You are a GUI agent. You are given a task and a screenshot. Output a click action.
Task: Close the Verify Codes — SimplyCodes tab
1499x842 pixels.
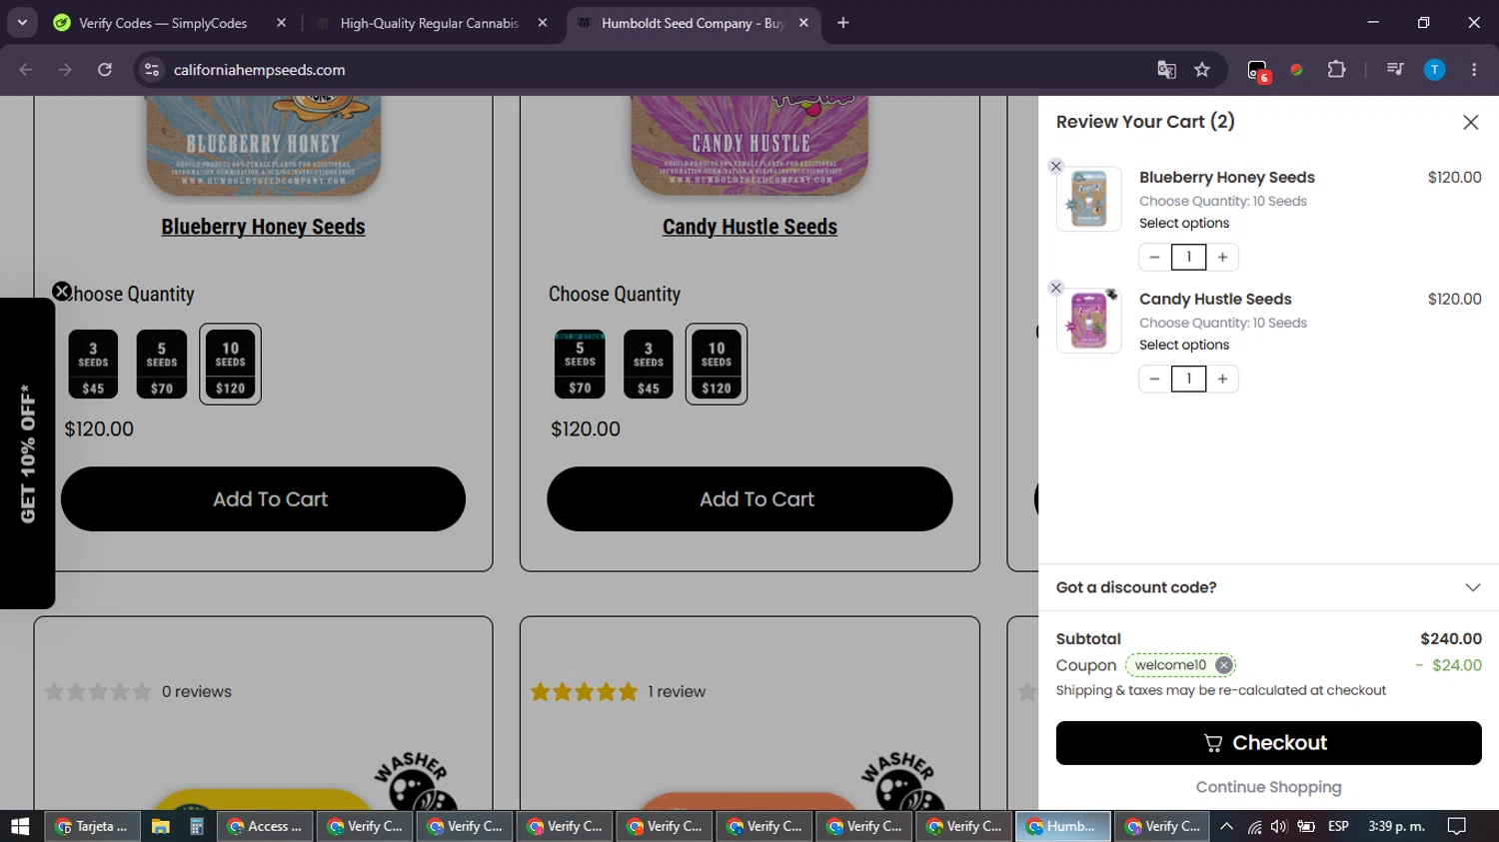click(281, 23)
